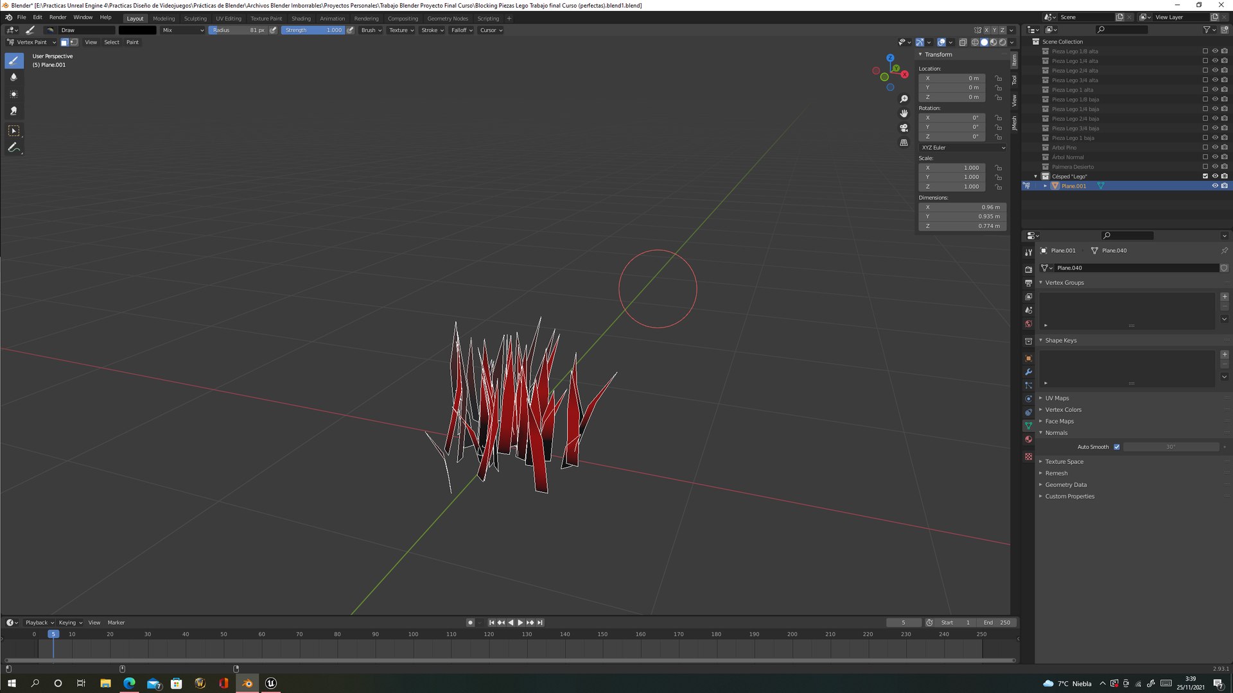This screenshot has height=693, width=1233.
Task: Switch to orthographic grid view icon
Action: point(904,142)
